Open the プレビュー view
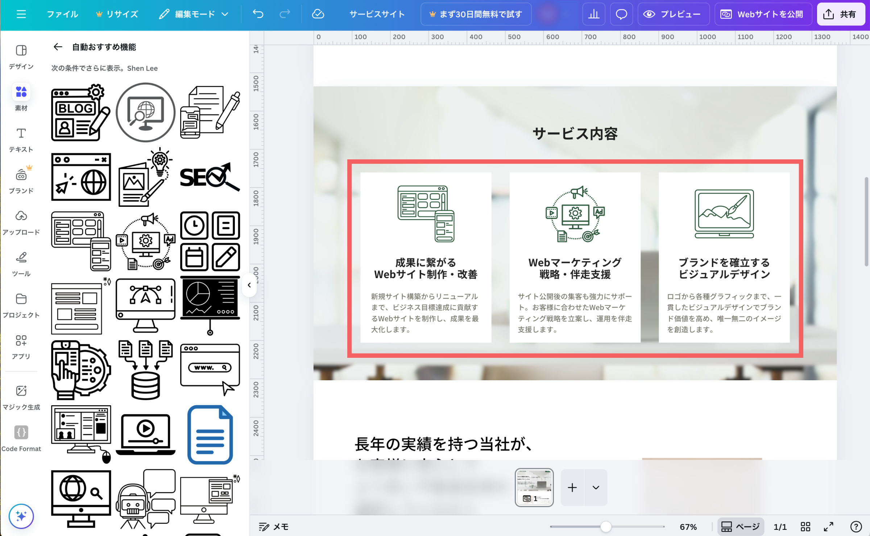870x536 pixels. pos(673,14)
